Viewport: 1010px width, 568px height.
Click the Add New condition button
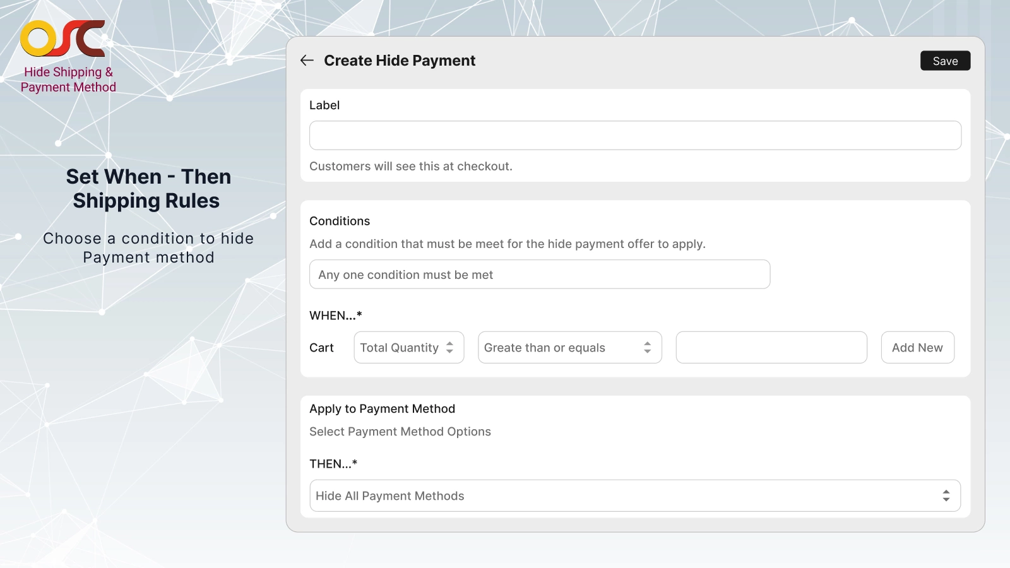[917, 347]
